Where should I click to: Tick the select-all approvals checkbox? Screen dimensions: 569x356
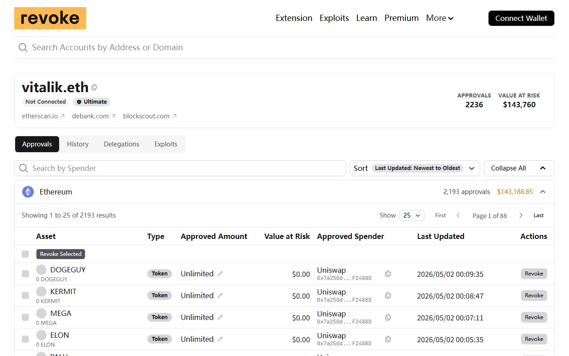click(25, 254)
